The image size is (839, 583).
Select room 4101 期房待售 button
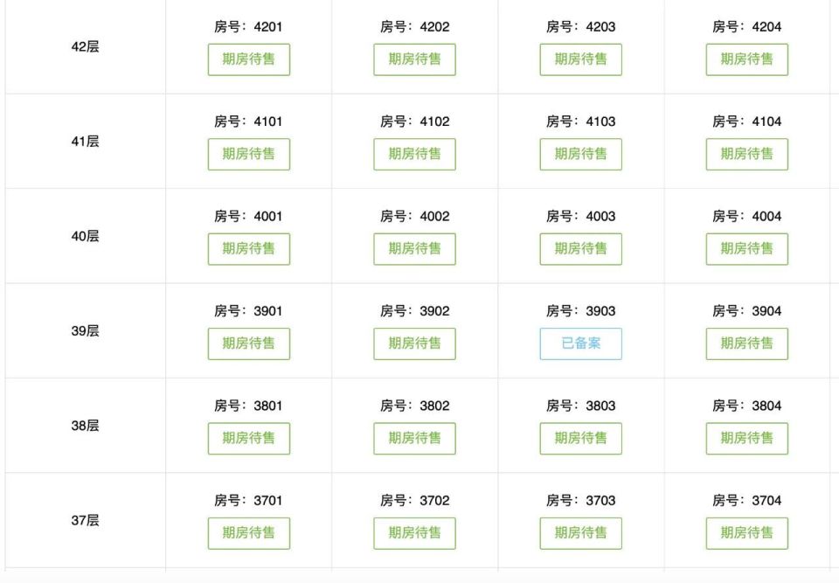coord(249,154)
